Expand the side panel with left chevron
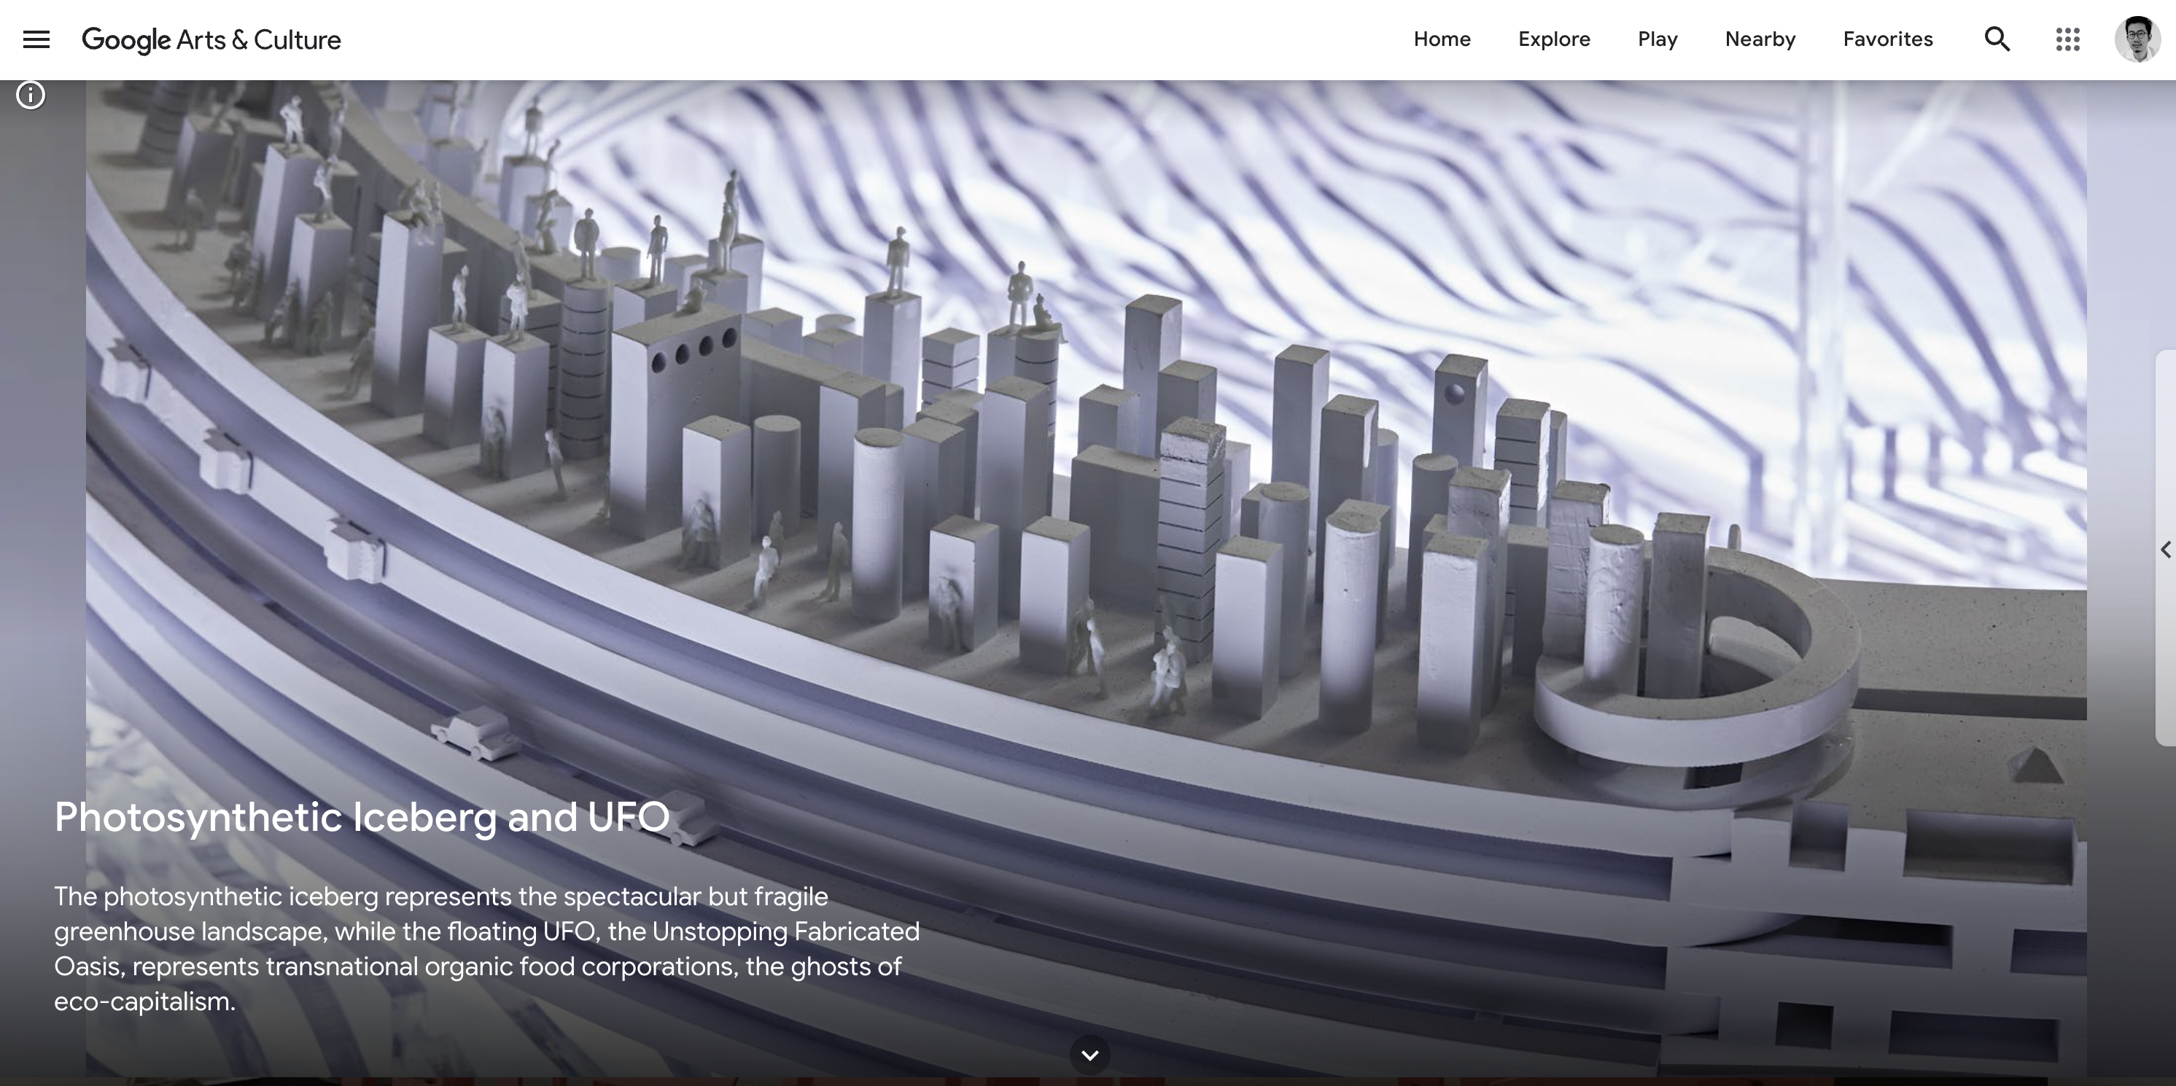Viewport: 2176px width, 1086px height. click(2165, 550)
